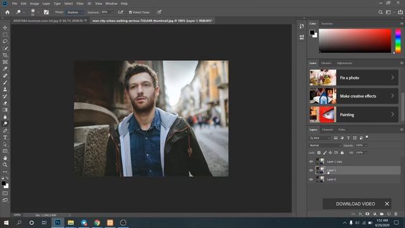Switch to the Channels tab
Viewport: 405px width, 228px height.
click(x=328, y=129)
